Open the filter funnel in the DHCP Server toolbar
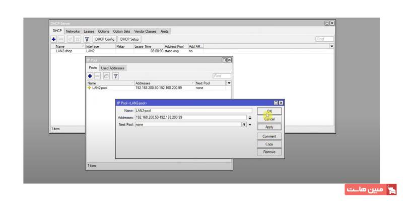This screenshot has width=403, height=201. (x=87, y=39)
